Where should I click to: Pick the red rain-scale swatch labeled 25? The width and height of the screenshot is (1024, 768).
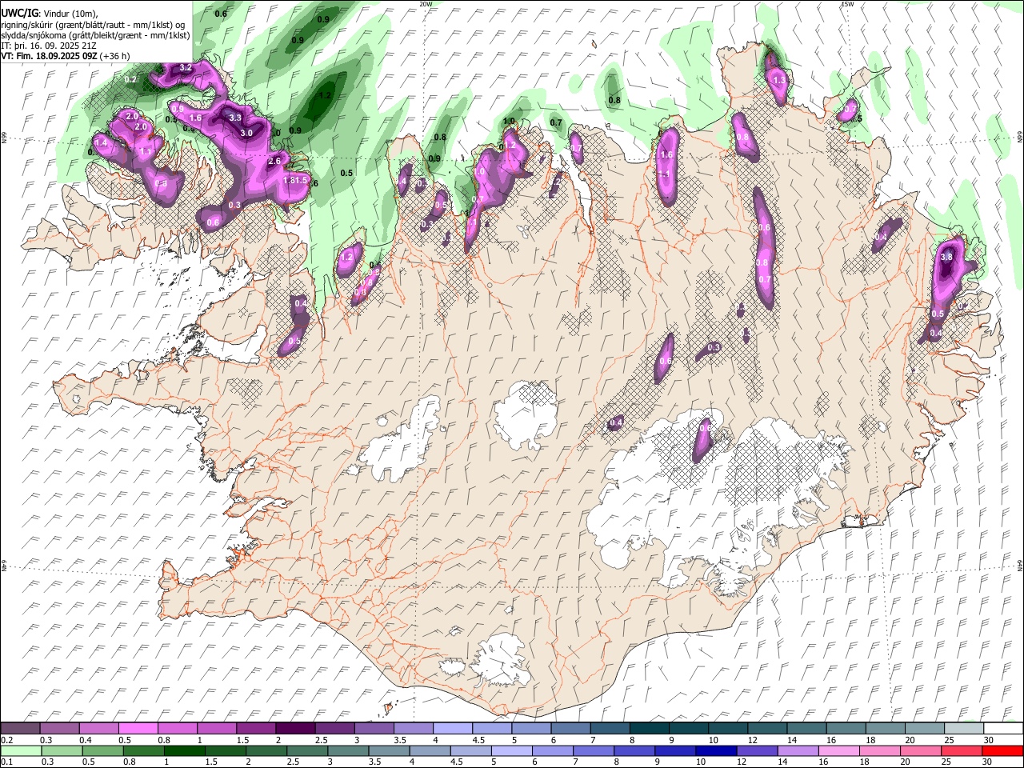(961, 751)
